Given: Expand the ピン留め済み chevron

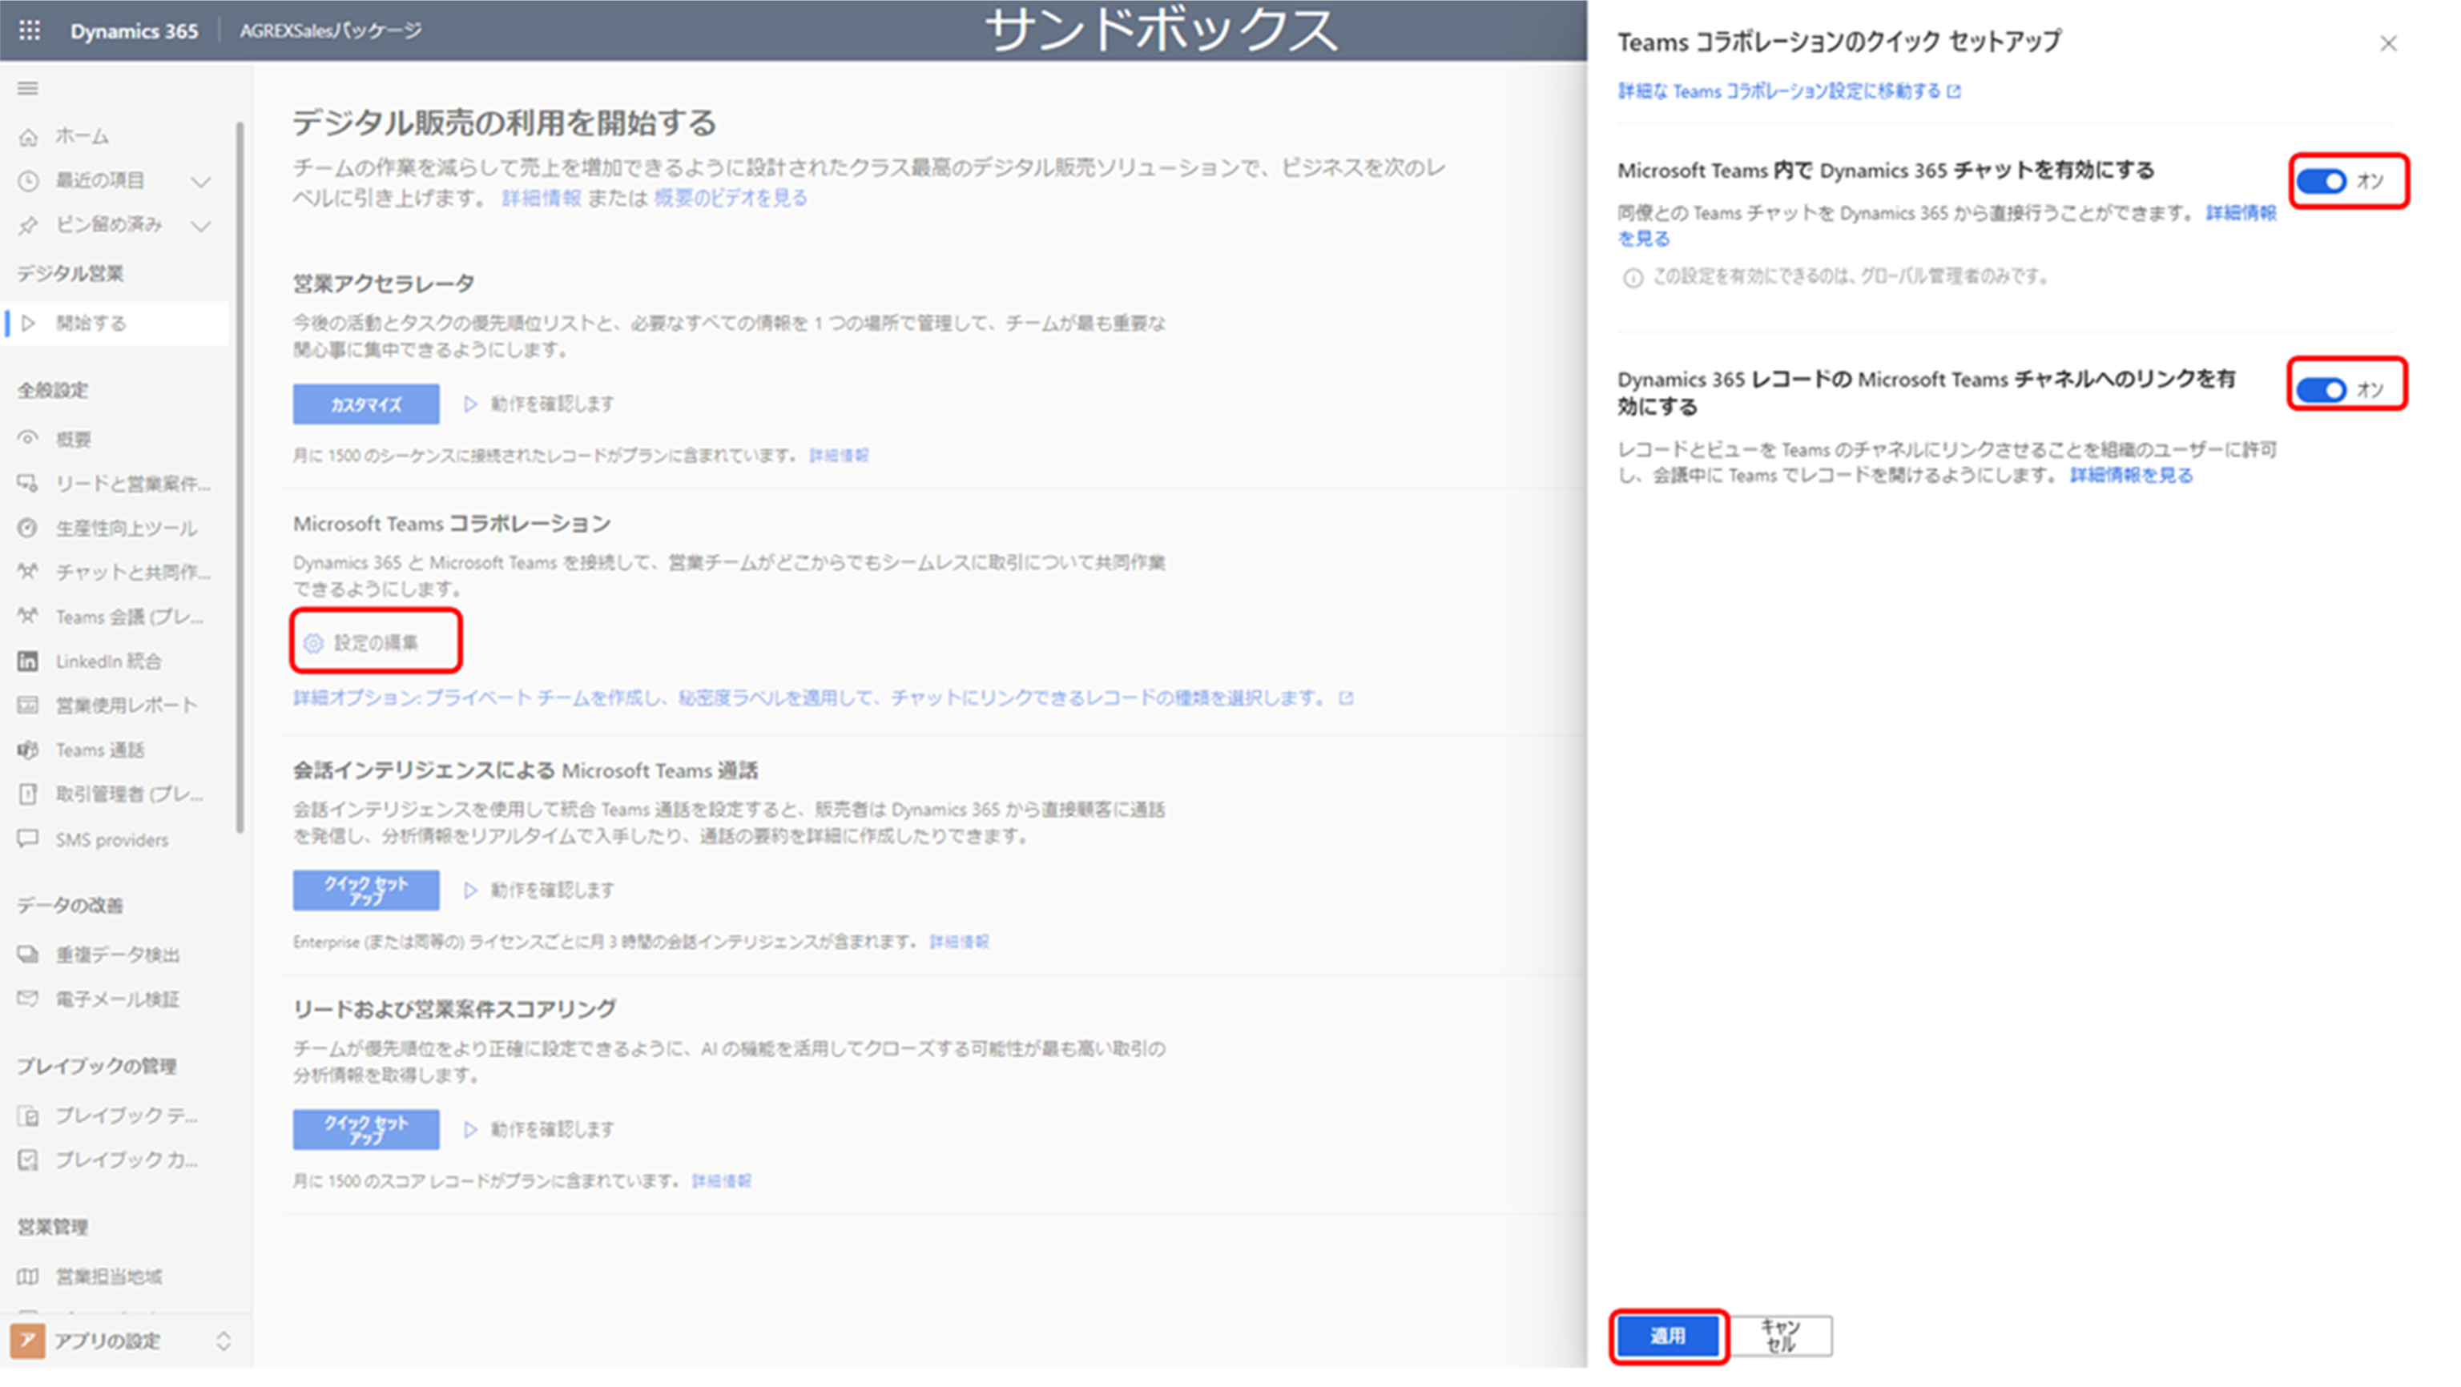Looking at the screenshot, I should (x=200, y=227).
